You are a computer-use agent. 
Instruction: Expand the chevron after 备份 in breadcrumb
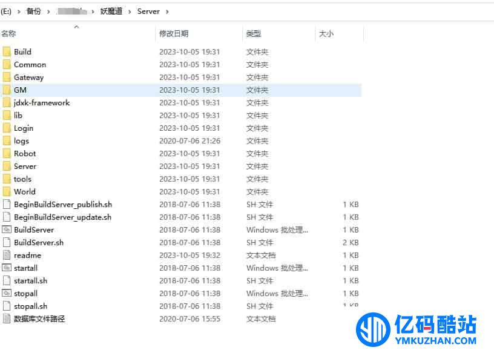48,12
